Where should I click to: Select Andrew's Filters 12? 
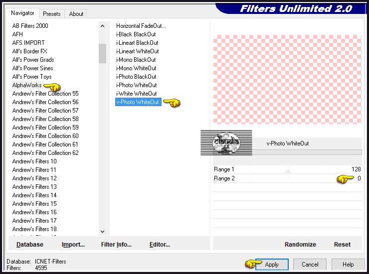pos(34,178)
